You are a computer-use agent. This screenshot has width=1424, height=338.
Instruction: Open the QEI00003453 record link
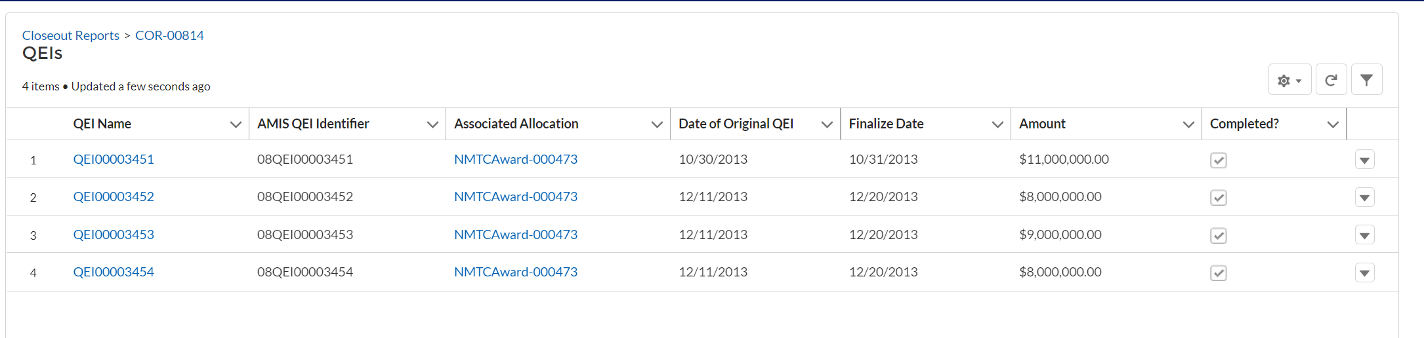[x=114, y=235]
